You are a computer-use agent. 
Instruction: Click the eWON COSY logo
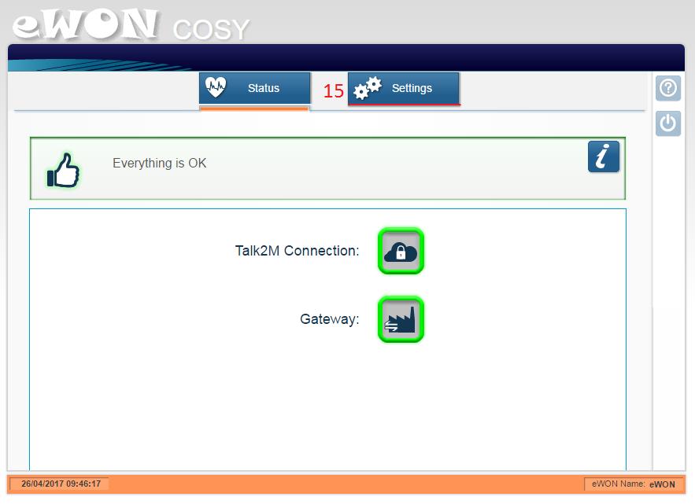(131, 26)
